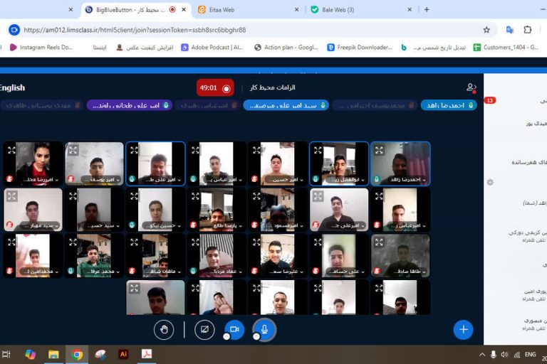The image size is (547, 364).
Task: Toggle the raise hand button
Action: pos(164,329)
